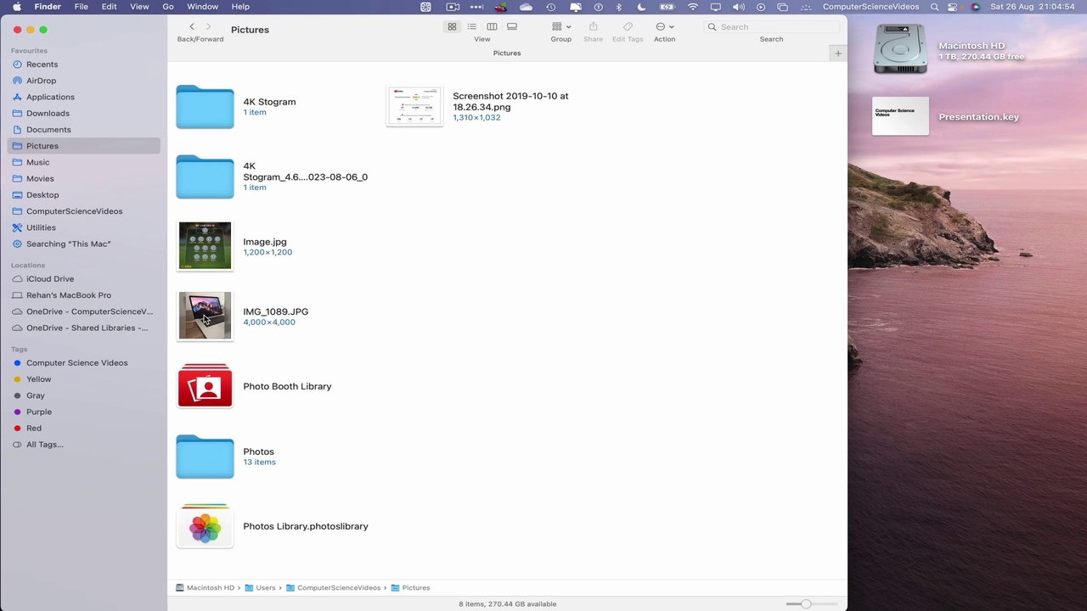Click the Wi-Fi menu bar icon
Image resolution: width=1087 pixels, height=611 pixels.
click(x=693, y=7)
